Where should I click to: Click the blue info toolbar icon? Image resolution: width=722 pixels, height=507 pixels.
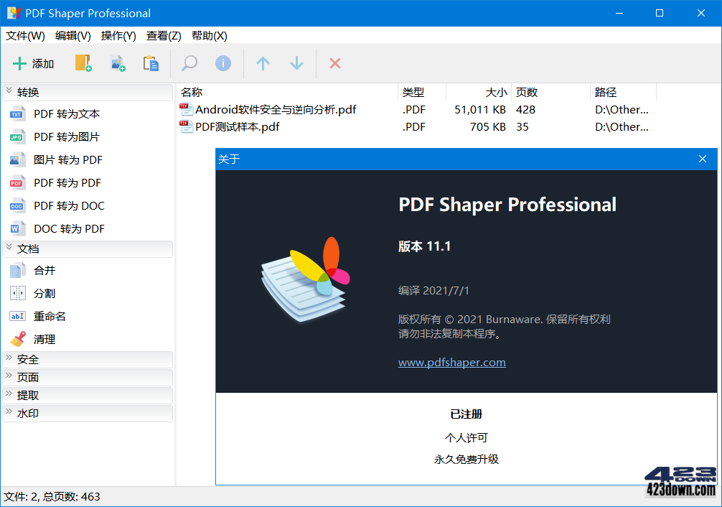tap(223, 63)
